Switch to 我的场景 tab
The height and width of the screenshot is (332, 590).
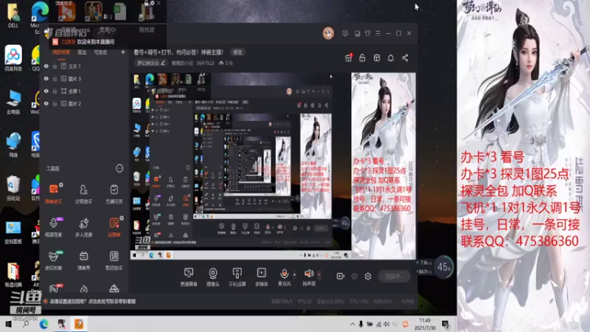[61, 52]
